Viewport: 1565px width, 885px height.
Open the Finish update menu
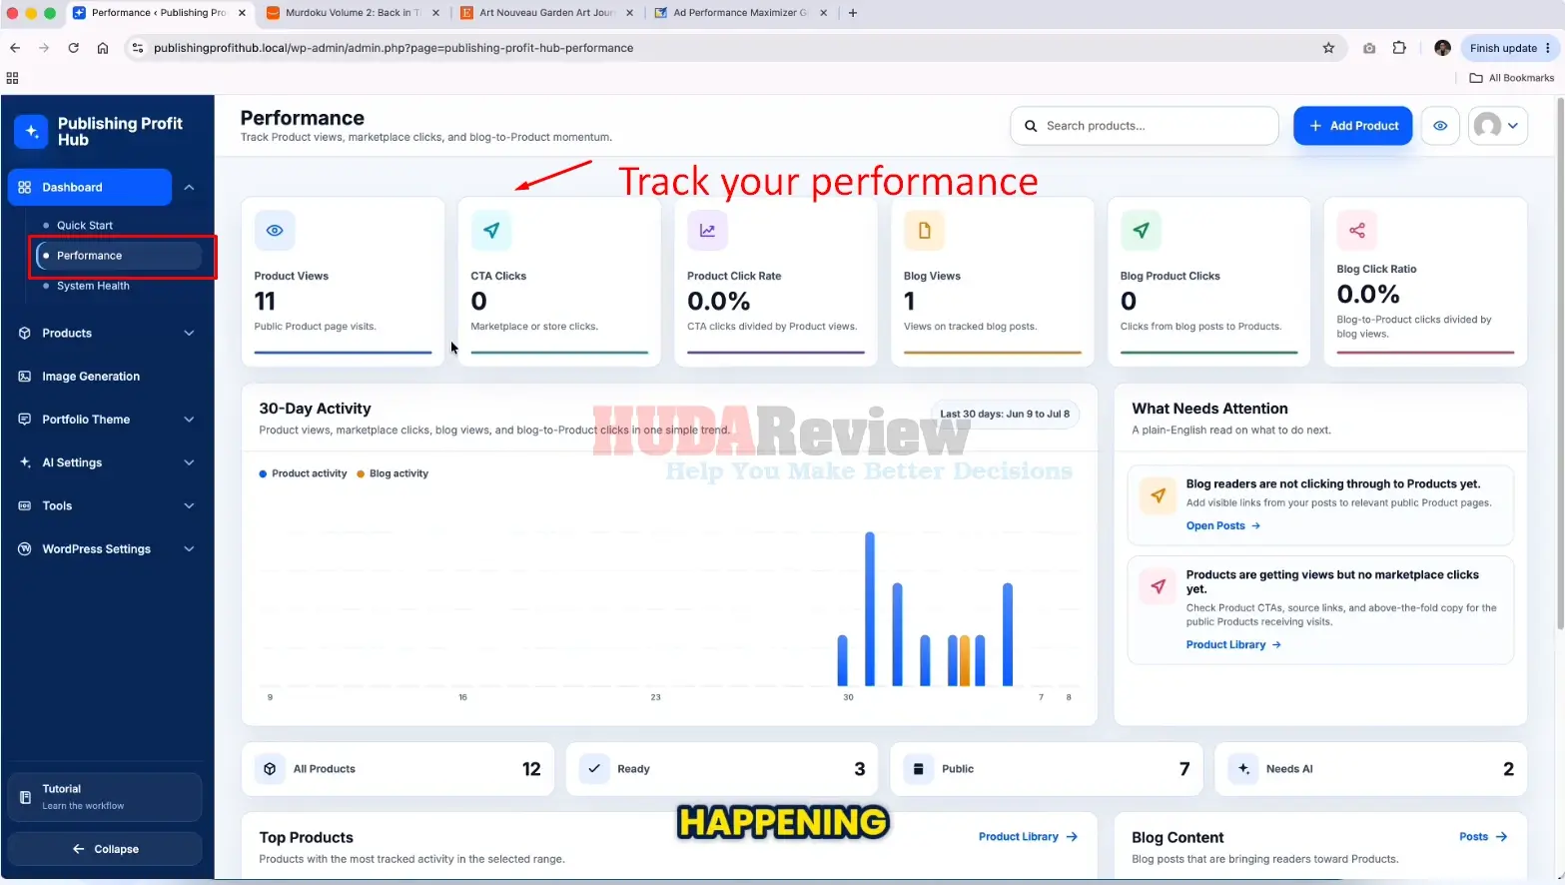coord(1509,48)
